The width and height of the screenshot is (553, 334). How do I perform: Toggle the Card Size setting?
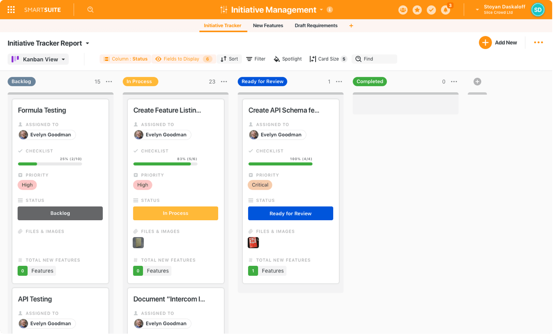(x=328, y=59)
